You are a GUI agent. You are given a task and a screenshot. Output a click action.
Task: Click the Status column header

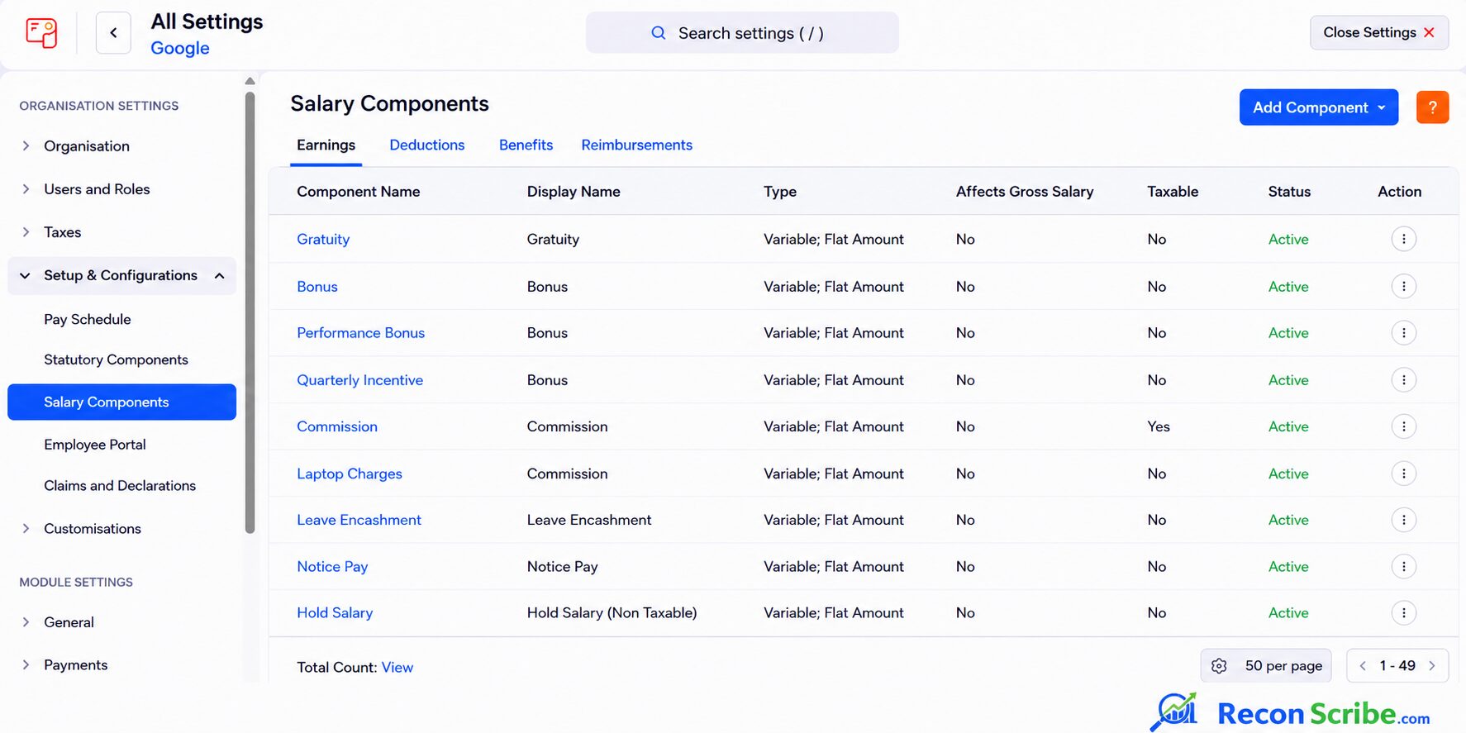coord(1289,192)
